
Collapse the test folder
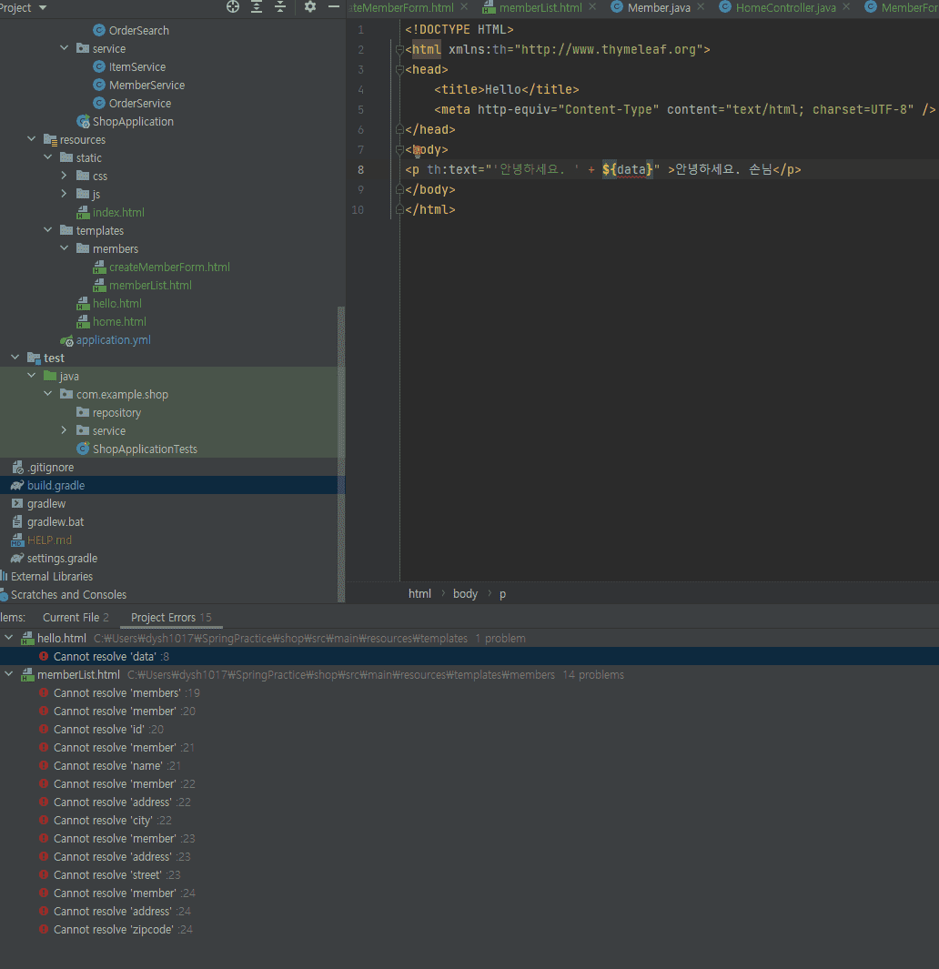coord(15,358)
